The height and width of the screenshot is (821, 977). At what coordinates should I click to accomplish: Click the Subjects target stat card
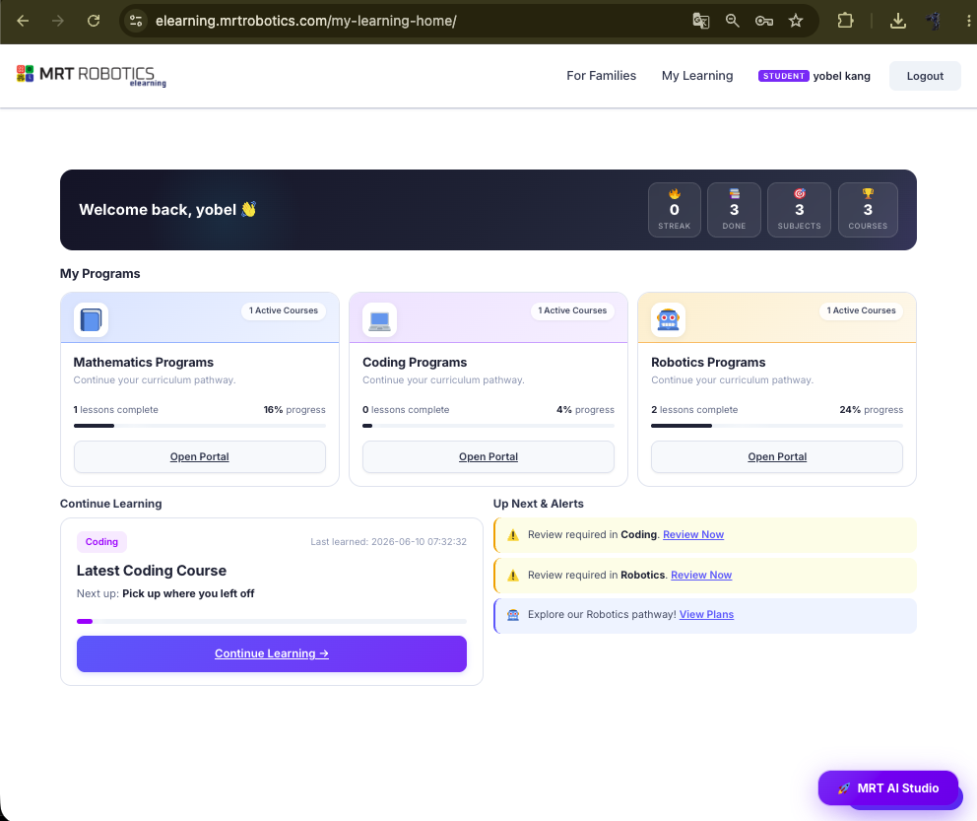pyautogui.click(x=799, y=210)
